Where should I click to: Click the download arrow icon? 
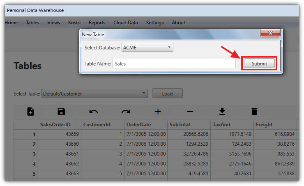pyautogui.click(x=222, y=112)
